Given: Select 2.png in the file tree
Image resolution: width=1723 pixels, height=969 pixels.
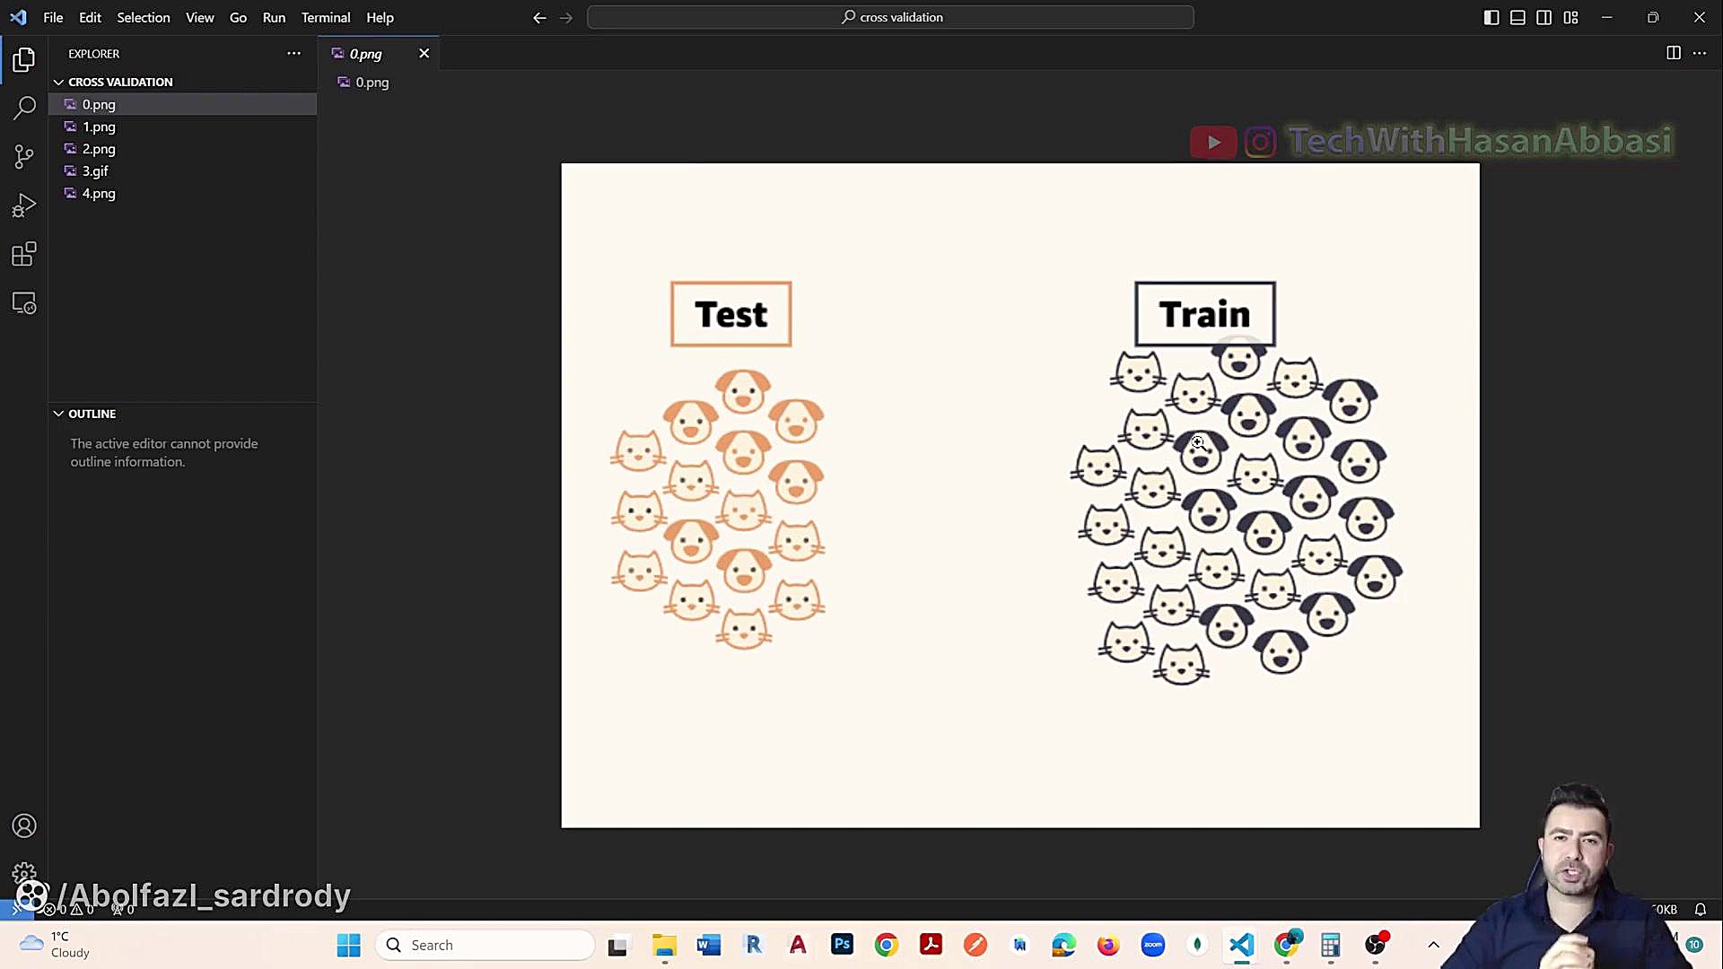Looking at the screenshot, I should 182,149.
